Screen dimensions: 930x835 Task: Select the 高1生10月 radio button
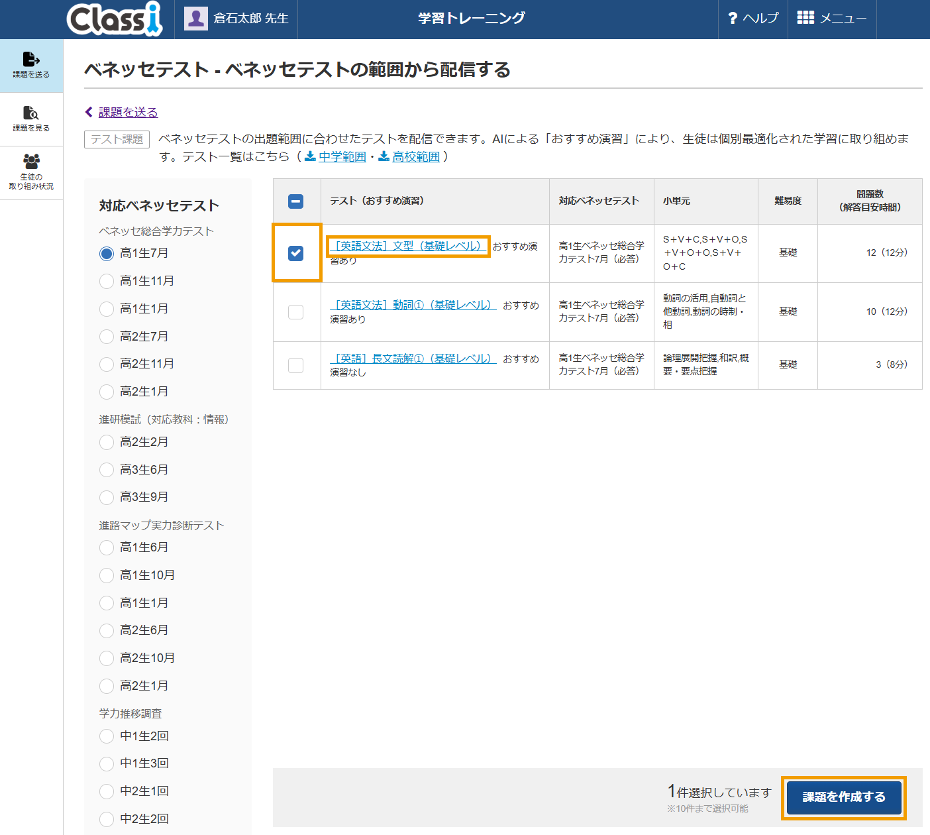(x=107, y=575)
